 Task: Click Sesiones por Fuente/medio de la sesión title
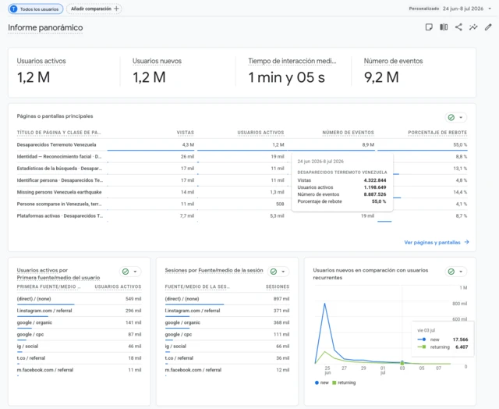214,270
